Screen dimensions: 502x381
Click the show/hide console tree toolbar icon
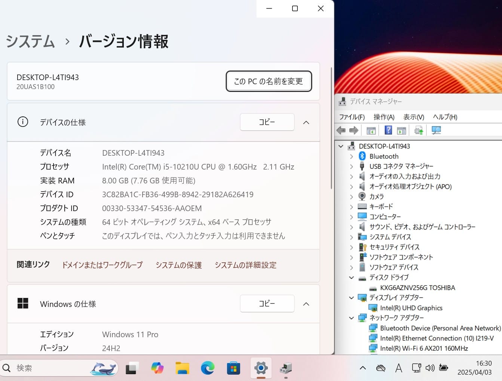coord(371,130)
